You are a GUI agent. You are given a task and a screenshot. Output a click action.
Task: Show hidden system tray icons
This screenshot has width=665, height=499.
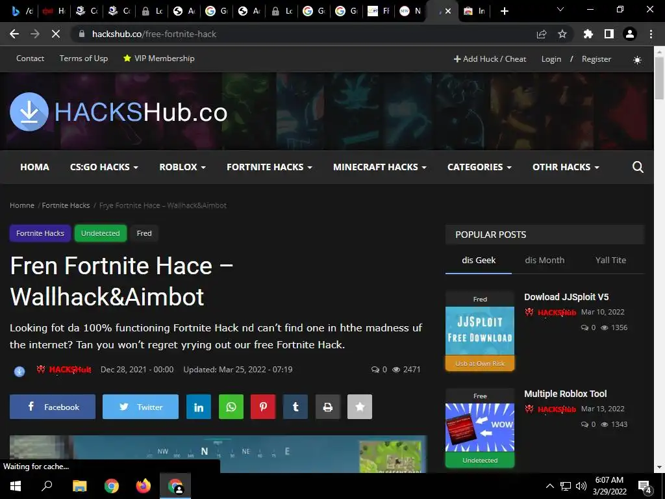(x=549, y=486)
